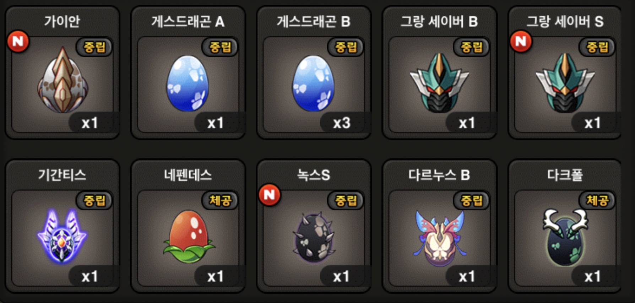Click the new badge on 녹스S card
Image resolution: width=635 pixels, height=303 pixels.
(270, 195)
